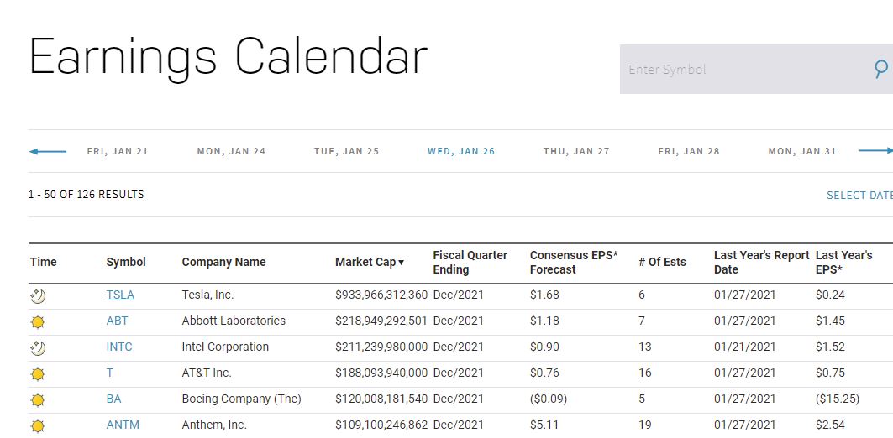Click the previous dates left arrow
893x438 pixels.
point(47,152)
